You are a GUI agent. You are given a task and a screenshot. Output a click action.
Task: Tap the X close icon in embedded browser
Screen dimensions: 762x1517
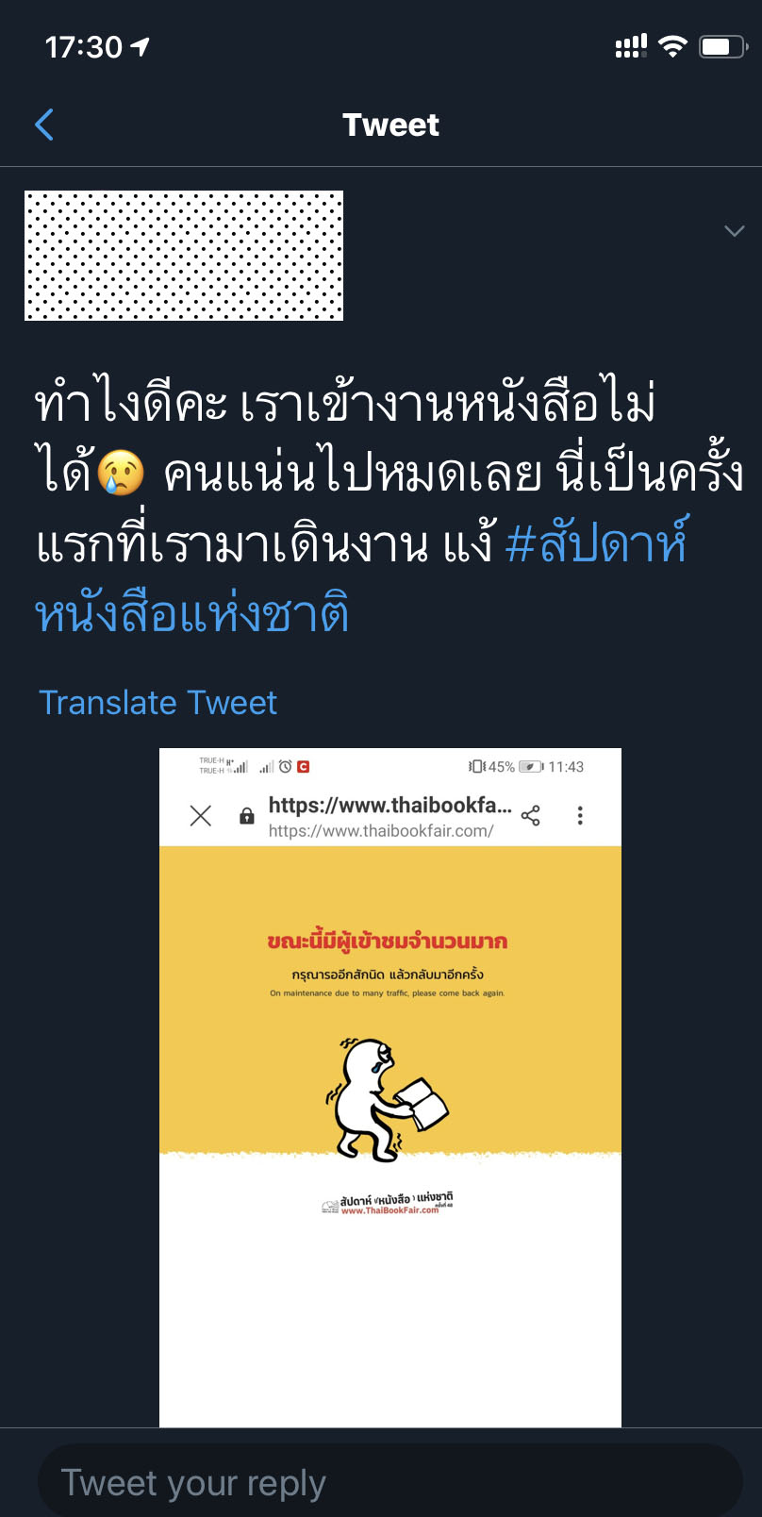pyautogui.click(x=201, y=816)
